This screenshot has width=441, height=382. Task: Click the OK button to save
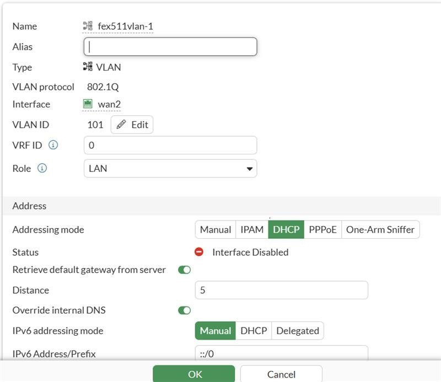pos(193,374)
